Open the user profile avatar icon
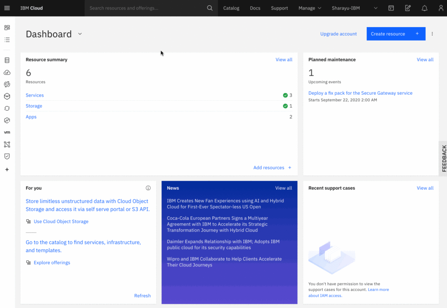 tap(441, 8)
